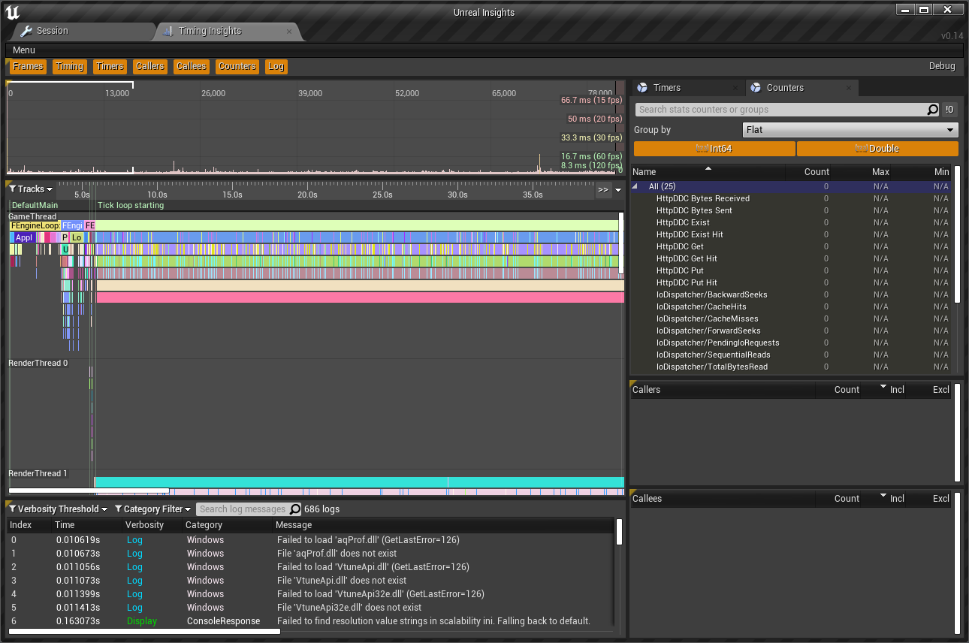Open the Menu dropdown
969x643 pixels.
pyautogui.click(x=24, y=50)
